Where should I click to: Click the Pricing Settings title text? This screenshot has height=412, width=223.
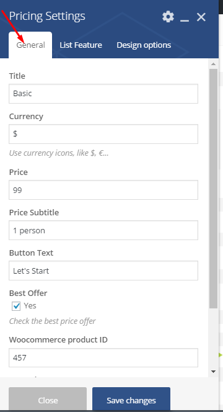(x=47, y=16)
